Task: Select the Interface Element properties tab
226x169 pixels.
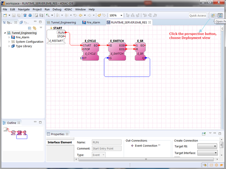Action: 60,142
